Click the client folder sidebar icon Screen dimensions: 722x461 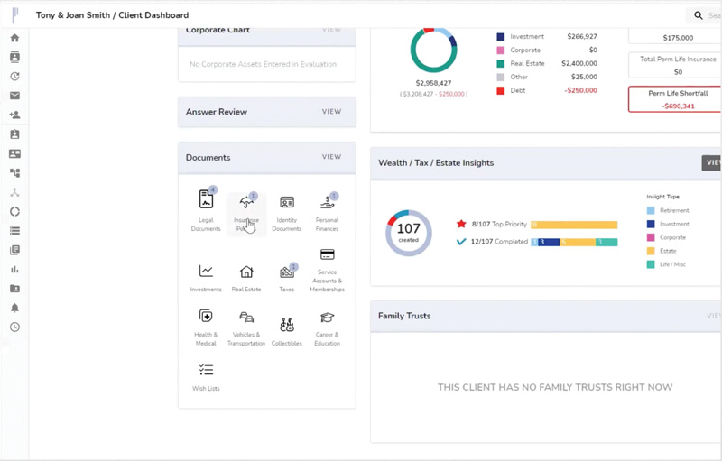(x=14, y=289)
